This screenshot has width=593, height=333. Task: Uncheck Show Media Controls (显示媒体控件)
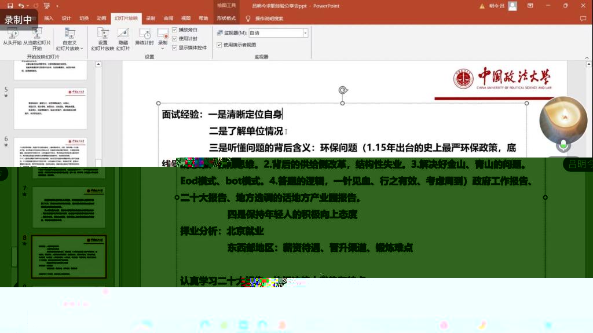point(175,47)
